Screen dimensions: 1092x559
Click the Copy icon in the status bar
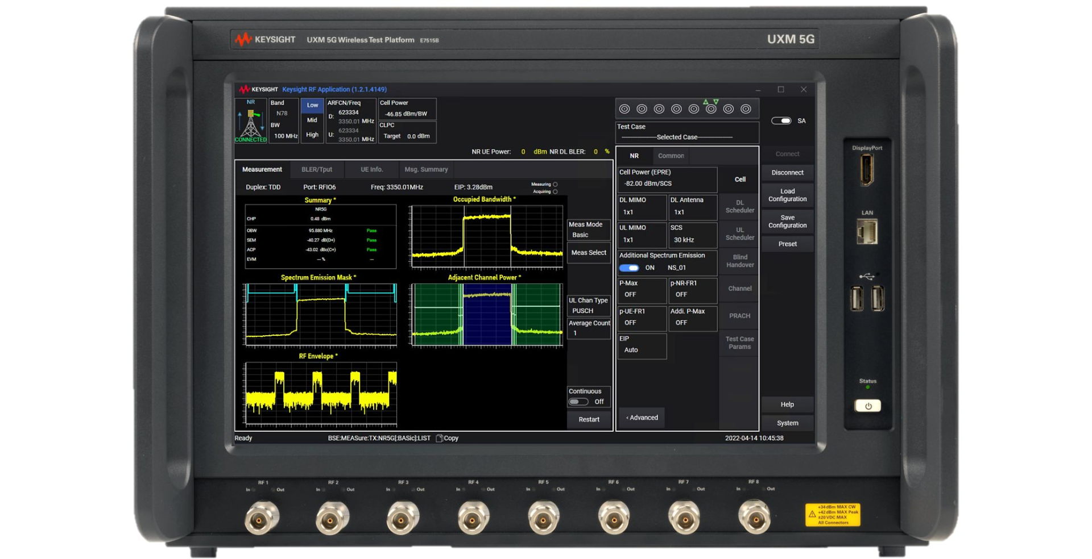click(439, 438)
